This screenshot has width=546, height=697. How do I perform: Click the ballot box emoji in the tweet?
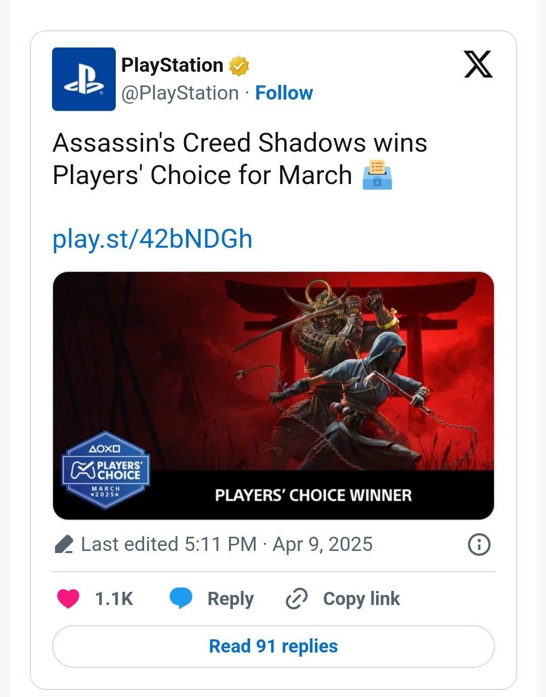(377, 175)
